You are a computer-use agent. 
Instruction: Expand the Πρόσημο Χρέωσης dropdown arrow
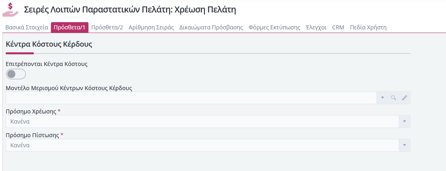tap(404, 122)
